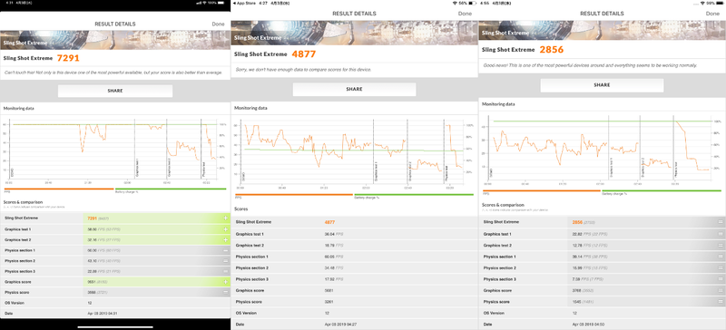Click the 'Sorry, we don't have enough data' message
This screenshot has width=726, height=330.
(x=304, y=70)
